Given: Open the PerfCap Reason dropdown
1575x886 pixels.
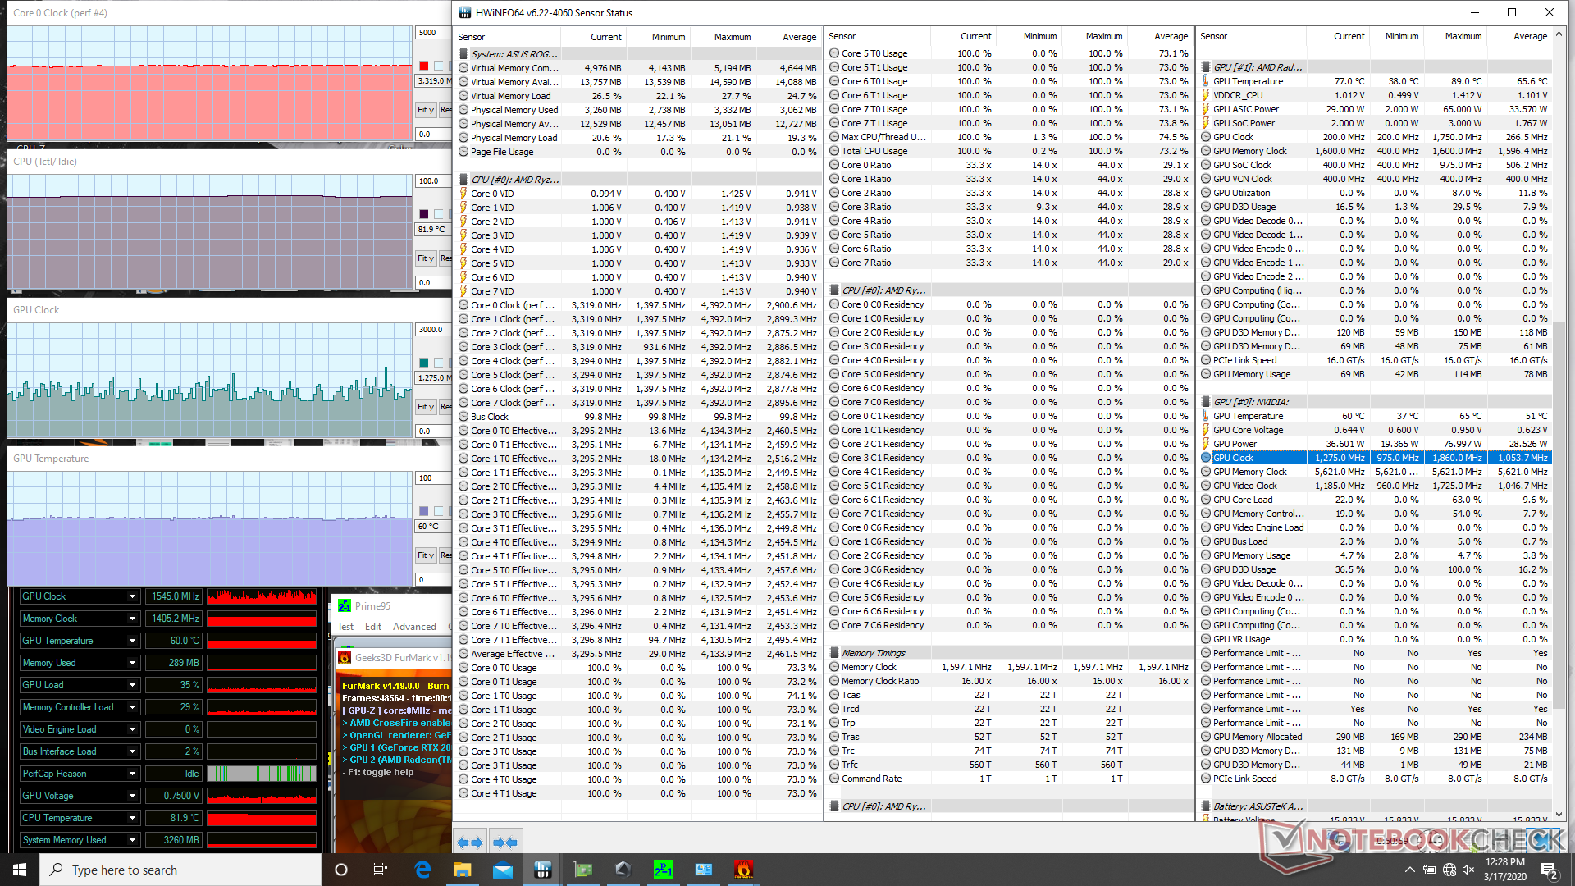Looking at the screenshot, I should [x=132, y=774].
